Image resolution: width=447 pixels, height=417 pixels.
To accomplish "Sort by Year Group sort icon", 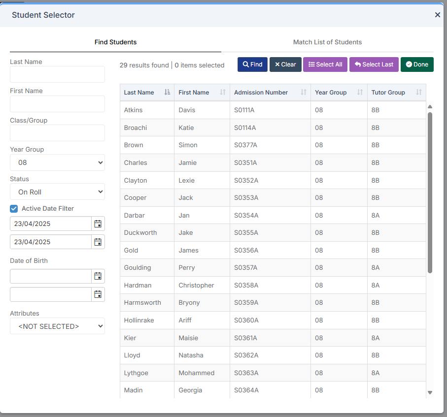I will [x=360, y=93].
